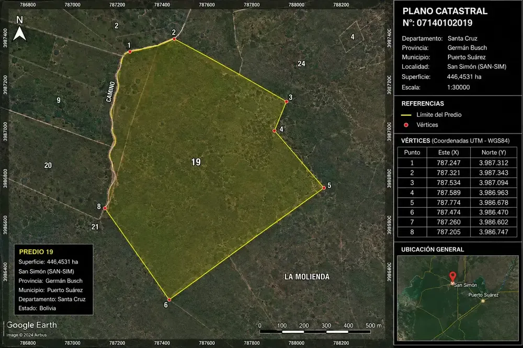Click table cell 787.260

448,222
